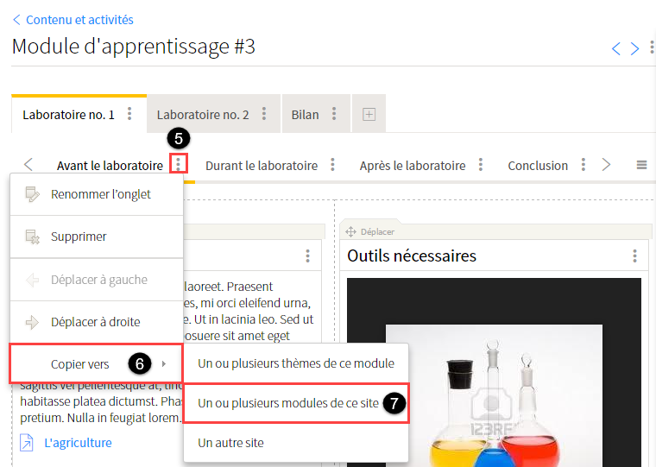Open options for Durant le laboratoire
The image size is (656, 467).
click(x=332, y=165)
